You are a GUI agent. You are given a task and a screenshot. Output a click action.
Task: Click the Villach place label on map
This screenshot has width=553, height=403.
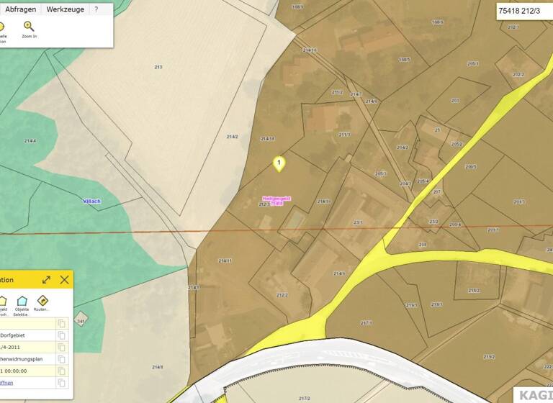(92, 201)
